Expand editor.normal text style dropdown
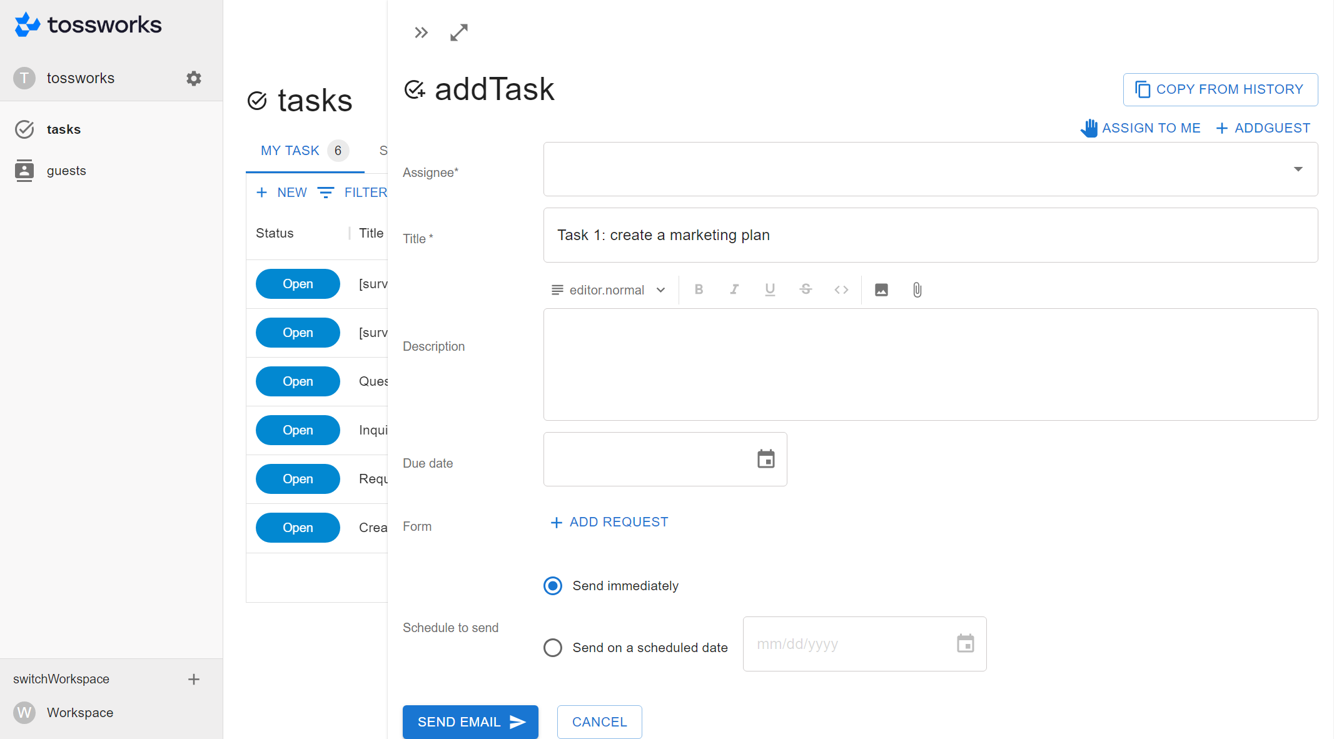This screenshot has height=739, width=1334. [x=608, y=290]
